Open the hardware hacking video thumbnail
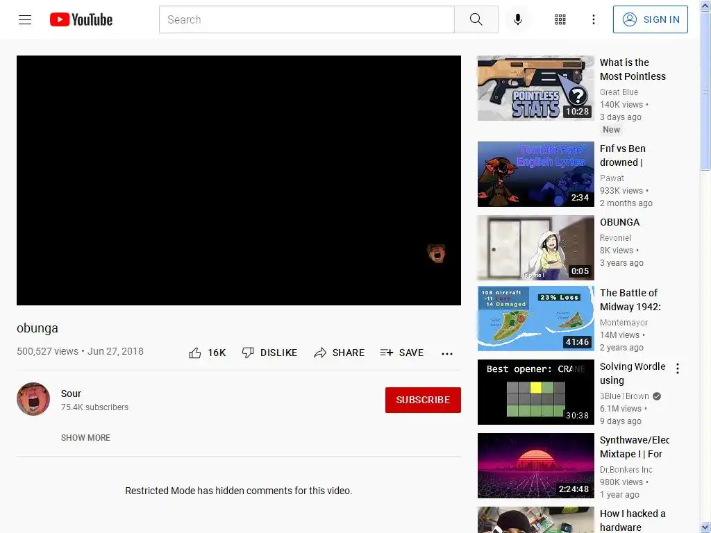The height and width of the screenshot is (533, 711). (x=535, y=520)
